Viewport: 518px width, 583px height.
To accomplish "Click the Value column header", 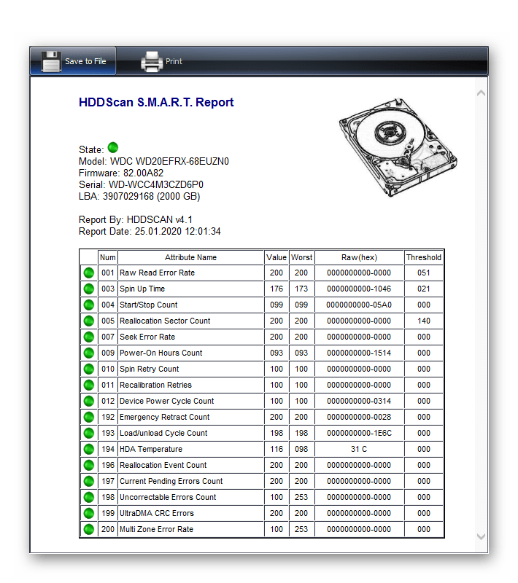I will click(277, 257).
